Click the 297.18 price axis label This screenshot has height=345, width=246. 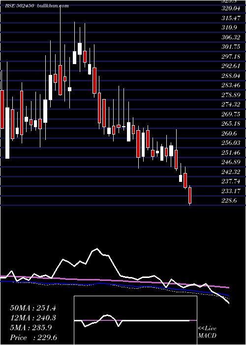[x=231, y=57]
